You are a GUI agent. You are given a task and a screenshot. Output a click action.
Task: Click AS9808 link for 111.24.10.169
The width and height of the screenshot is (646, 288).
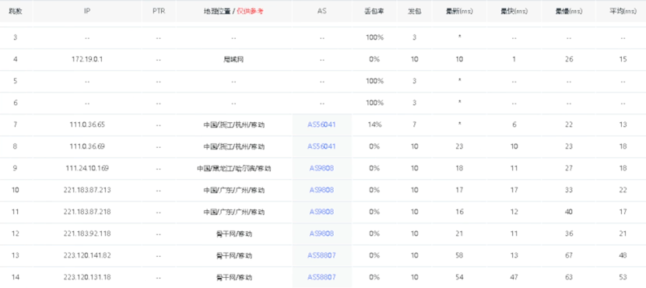coord(321,168)
